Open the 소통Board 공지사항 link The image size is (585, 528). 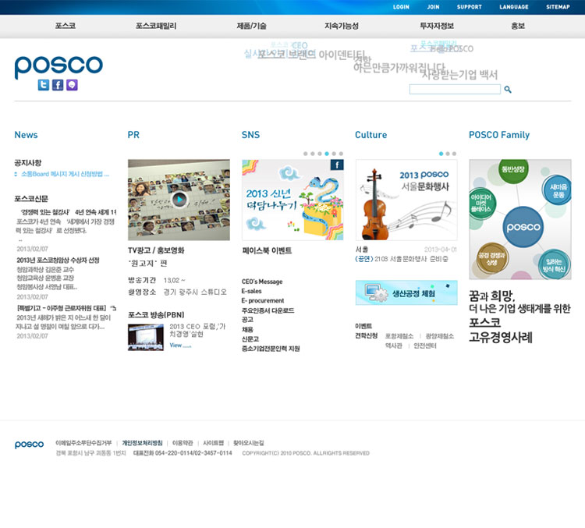65,174
